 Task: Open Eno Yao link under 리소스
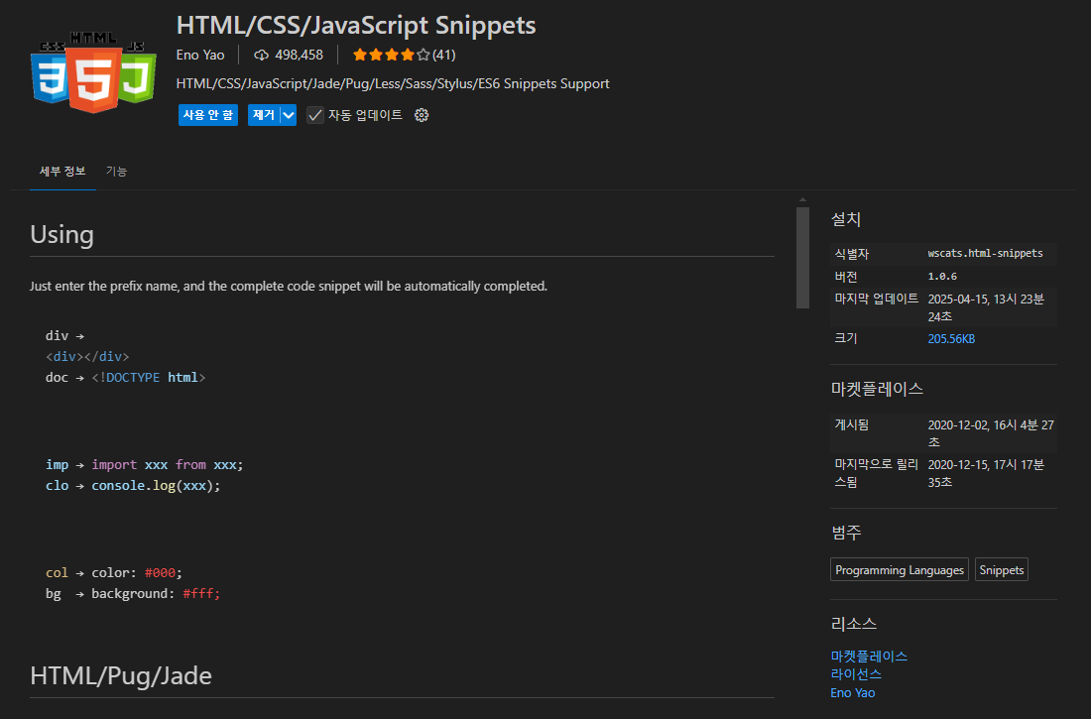point(852,693)
